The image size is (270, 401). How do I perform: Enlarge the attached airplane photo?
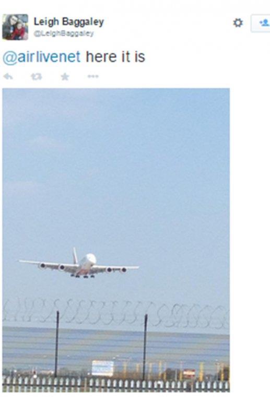click(x=116, y=240)
